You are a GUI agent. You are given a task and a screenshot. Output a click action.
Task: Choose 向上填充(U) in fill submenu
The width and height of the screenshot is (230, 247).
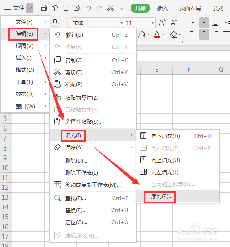point(178,160)
